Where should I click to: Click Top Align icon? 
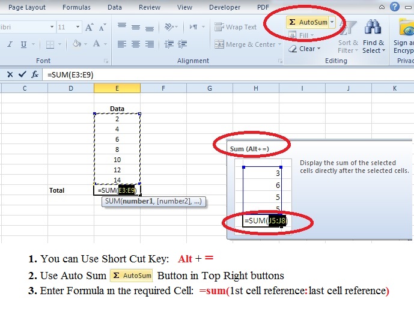[122, 26]
